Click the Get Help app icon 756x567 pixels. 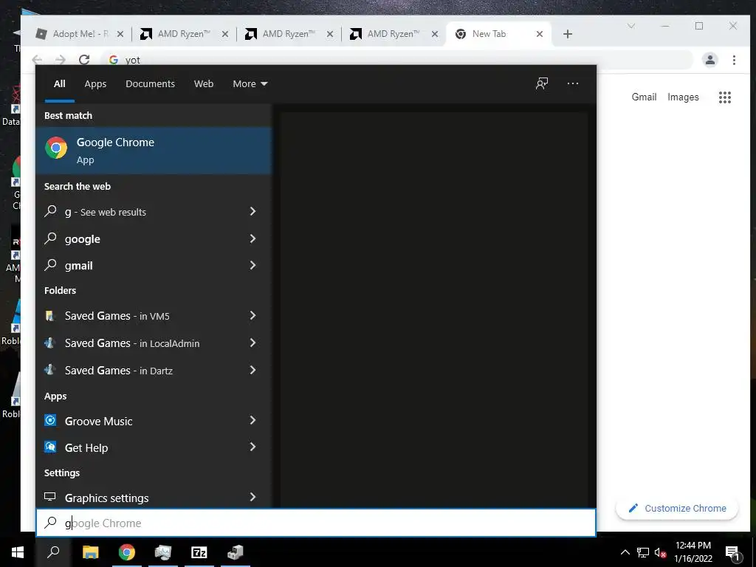(50, 447)
